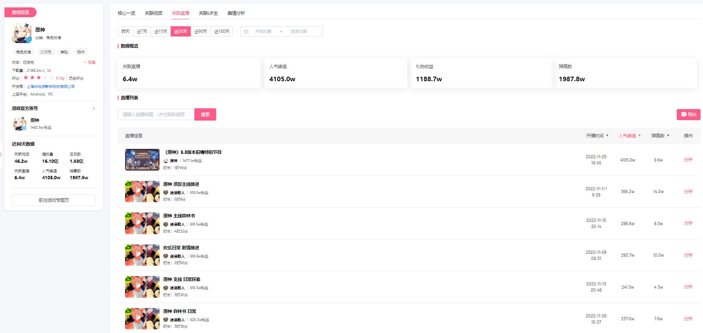Select the 近7天 time range
Screen dimensions: 703x333
pos(142,32)
